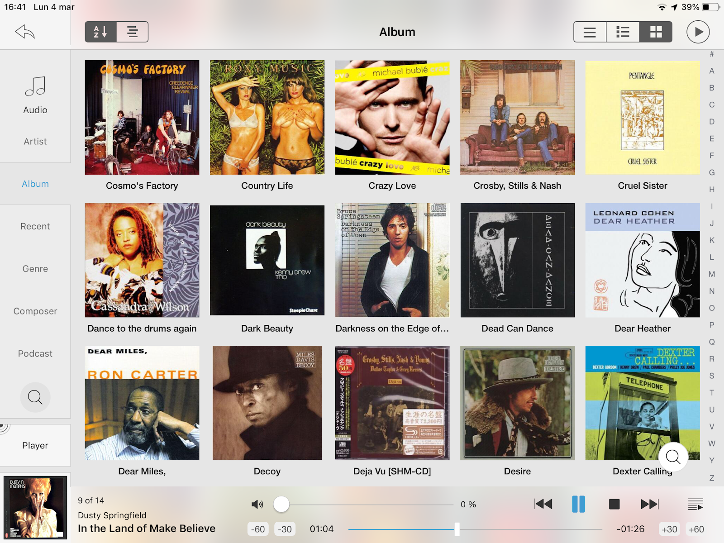Open Country Life album cover
This screenshot has height=543, width=724.
tap(267, 117)
